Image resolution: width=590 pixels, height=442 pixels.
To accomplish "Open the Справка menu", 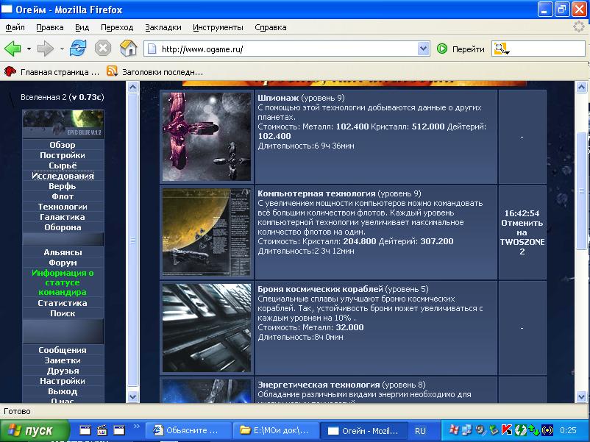I will (x=271, y=27).
